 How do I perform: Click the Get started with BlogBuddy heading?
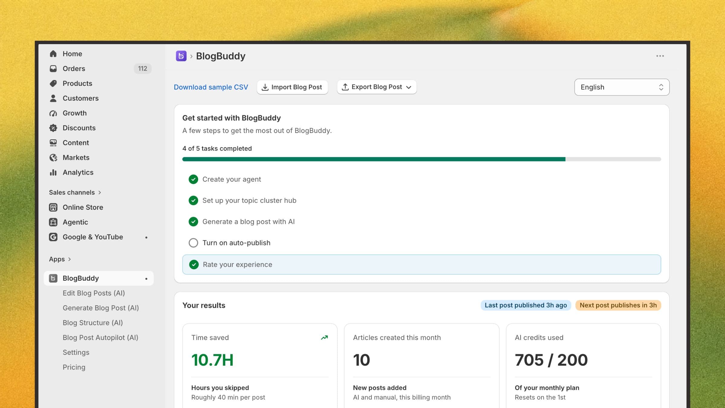click(231, 118)
